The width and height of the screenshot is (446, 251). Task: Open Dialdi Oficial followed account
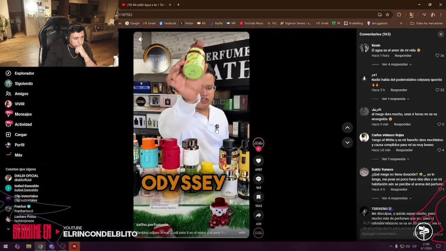click(x=22, y=178)
